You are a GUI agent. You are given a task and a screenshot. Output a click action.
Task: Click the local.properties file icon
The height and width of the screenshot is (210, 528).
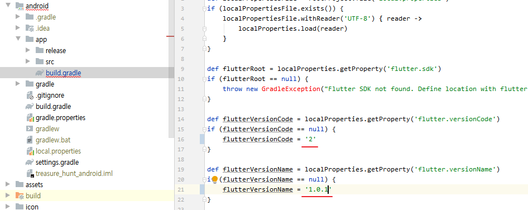[x=30, y=151]
